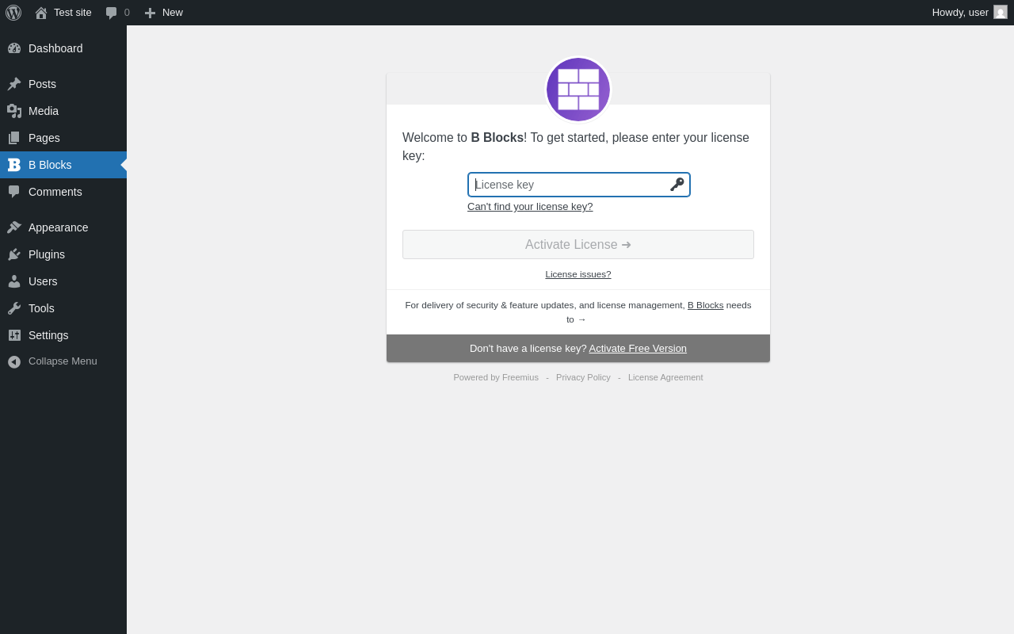Open Tools menu label
Image resolution: width=1014 pixels, height=634 pixels.
click(x=41, y=308)
